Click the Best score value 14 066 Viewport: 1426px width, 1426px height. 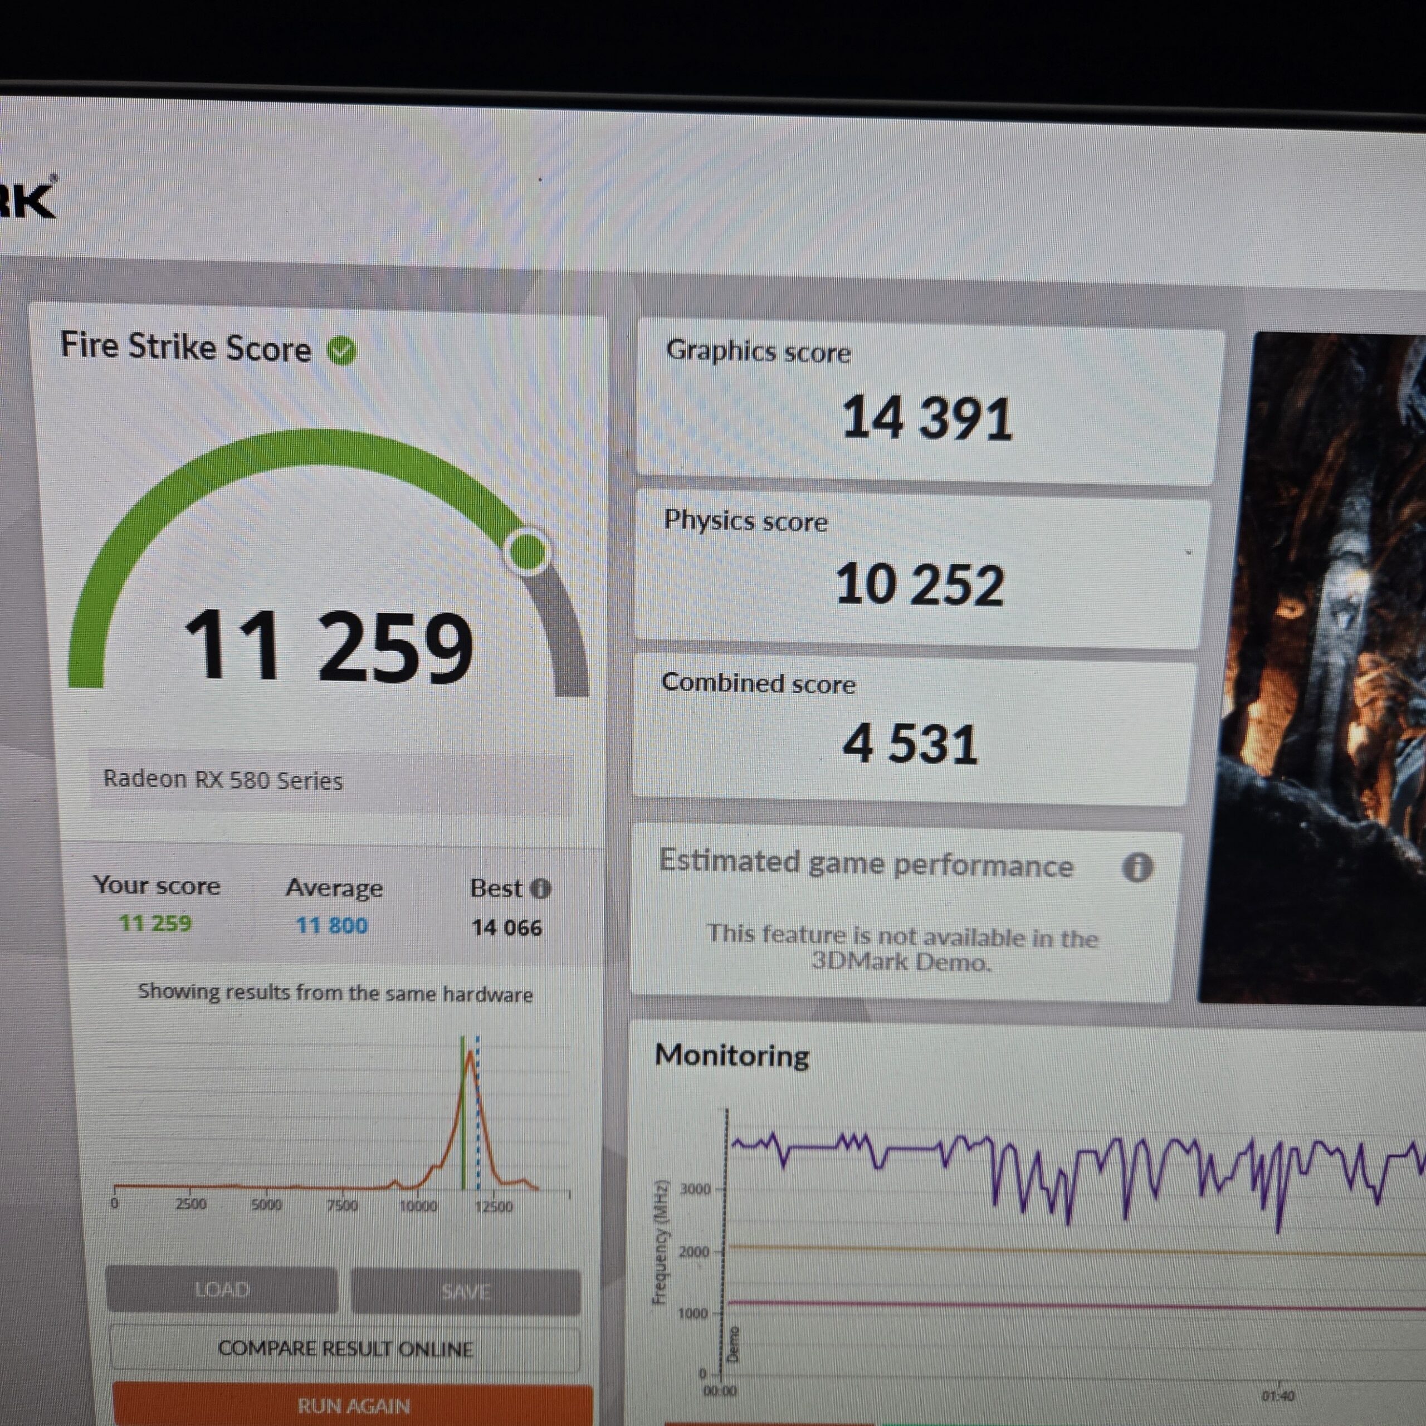tap(506, 928)
